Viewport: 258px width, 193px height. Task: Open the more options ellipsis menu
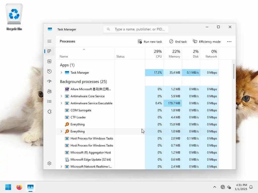tap(229, 42)
